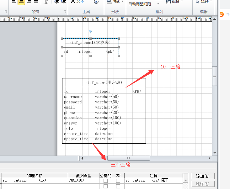
Task: Select the rtcf_school(学校表) title
Action: point(90,43)
